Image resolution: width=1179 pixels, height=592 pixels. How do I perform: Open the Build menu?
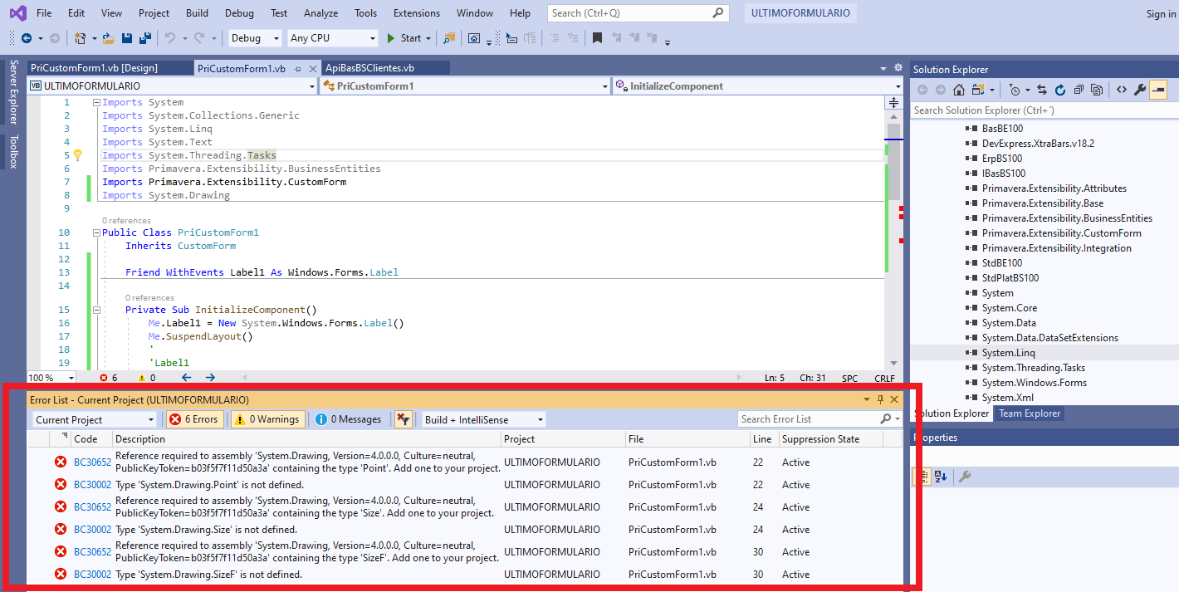(197, 13)
